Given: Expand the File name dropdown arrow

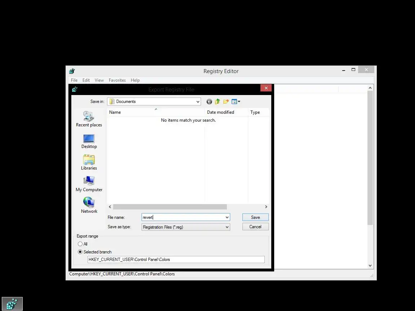Looking at the screenshot, I should pyautogui.click(x=227, y=217).
